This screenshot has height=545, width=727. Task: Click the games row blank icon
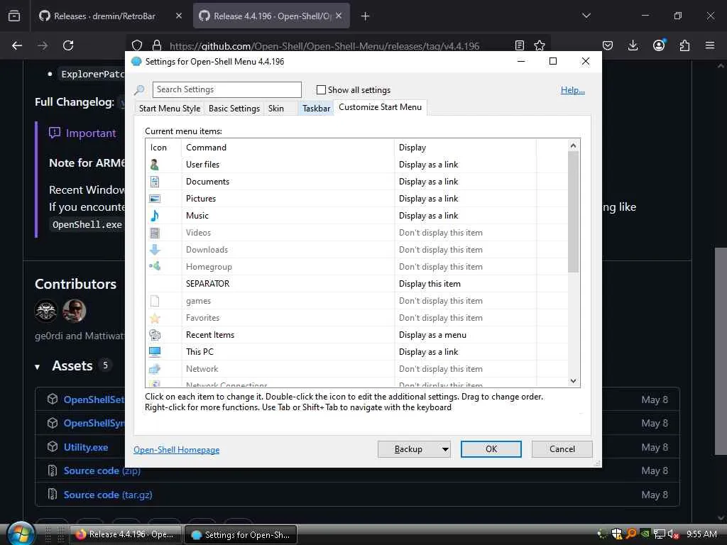(155, 301)
